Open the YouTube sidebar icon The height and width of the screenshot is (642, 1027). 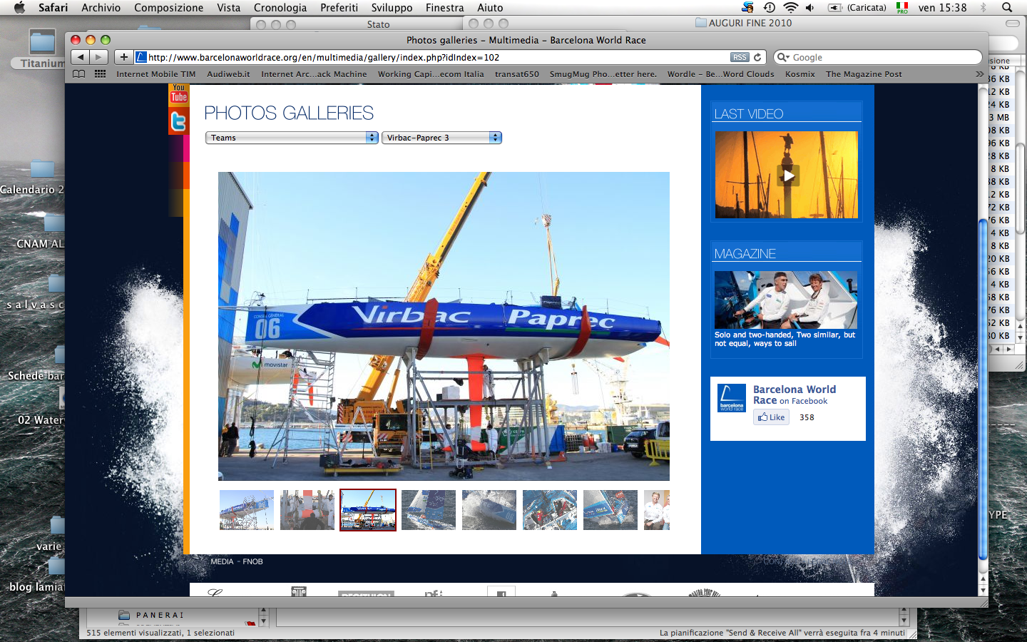(178, 94)
